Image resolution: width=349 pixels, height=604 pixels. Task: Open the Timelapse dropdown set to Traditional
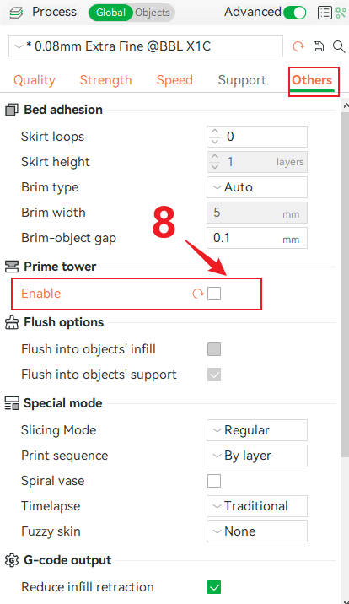[257, 506]
